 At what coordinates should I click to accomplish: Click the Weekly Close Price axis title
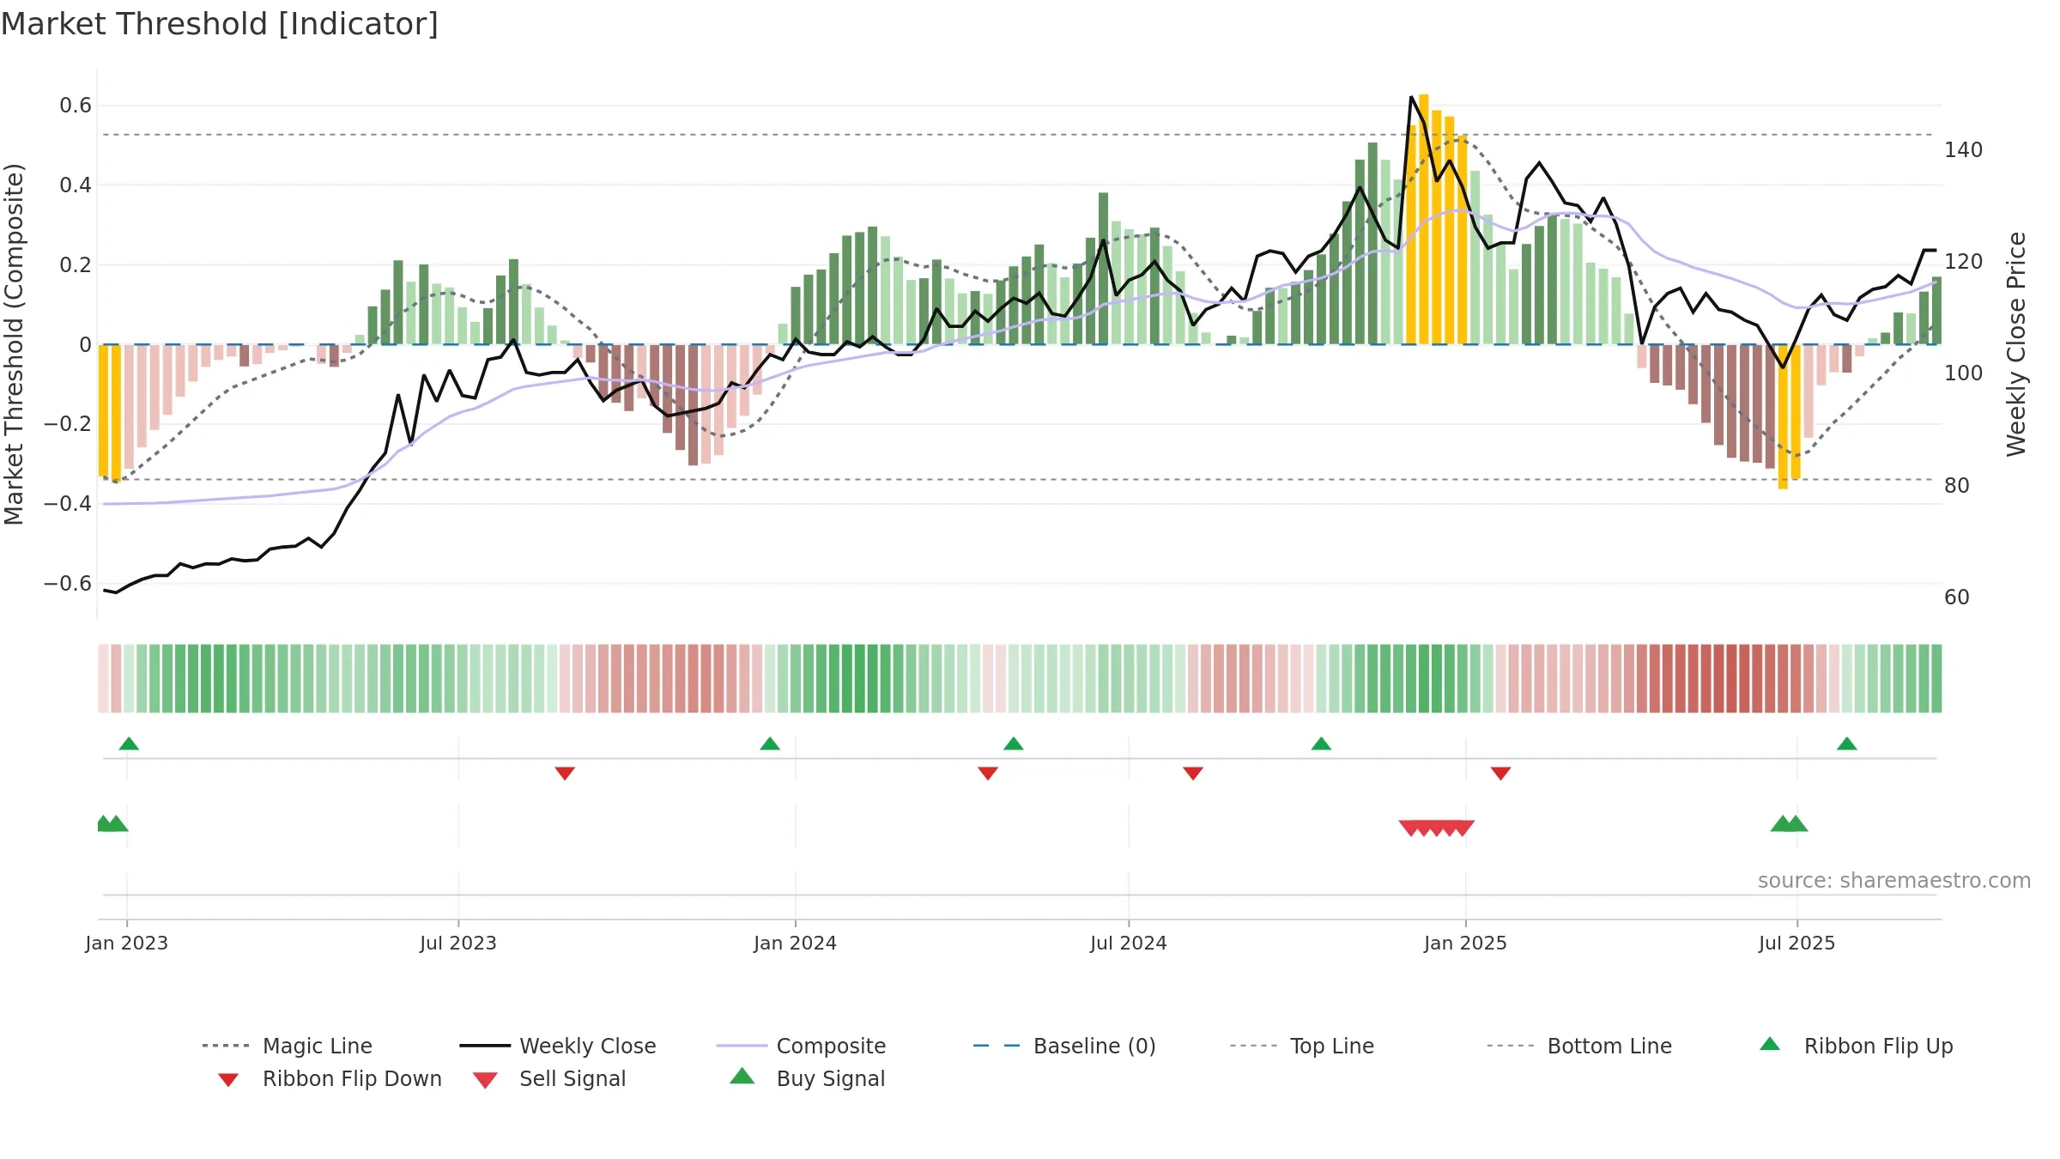(2016, 344)
